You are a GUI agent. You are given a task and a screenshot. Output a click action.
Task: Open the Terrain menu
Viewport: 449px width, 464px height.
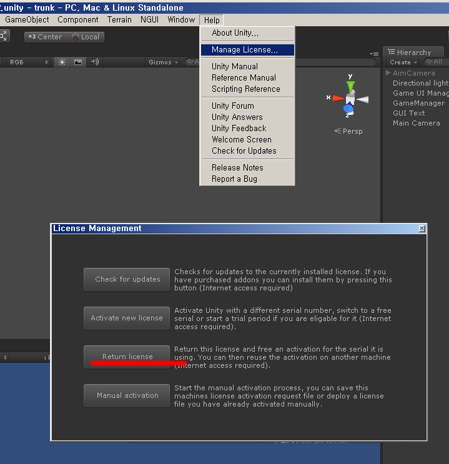tap(119, 20)
